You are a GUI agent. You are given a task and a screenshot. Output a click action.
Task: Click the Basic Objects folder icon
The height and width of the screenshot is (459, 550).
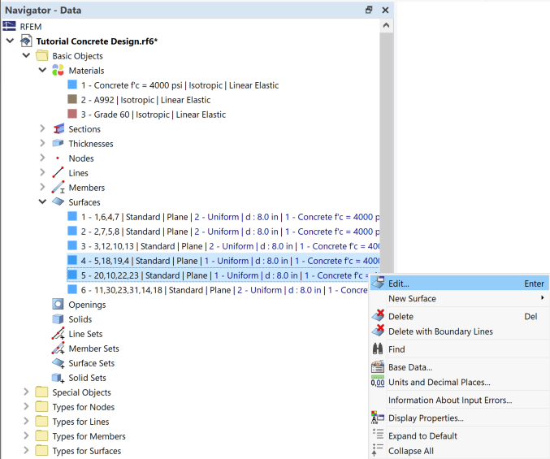[42, 56]
